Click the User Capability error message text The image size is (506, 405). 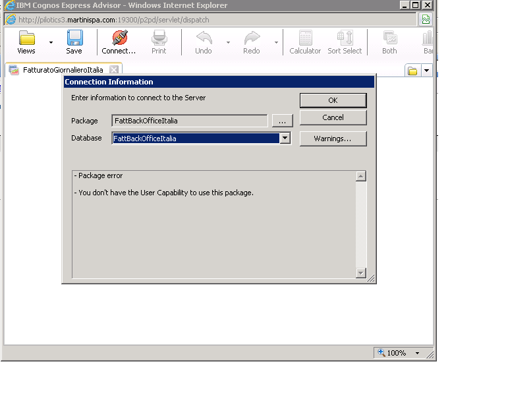pos(163,193)
